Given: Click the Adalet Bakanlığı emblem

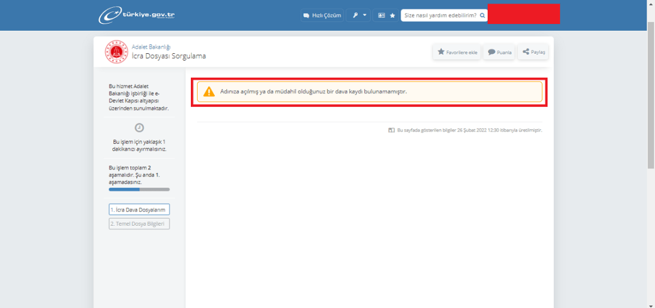Looking at the screenshot, I should pyautogui.click(x=116, y=52).
